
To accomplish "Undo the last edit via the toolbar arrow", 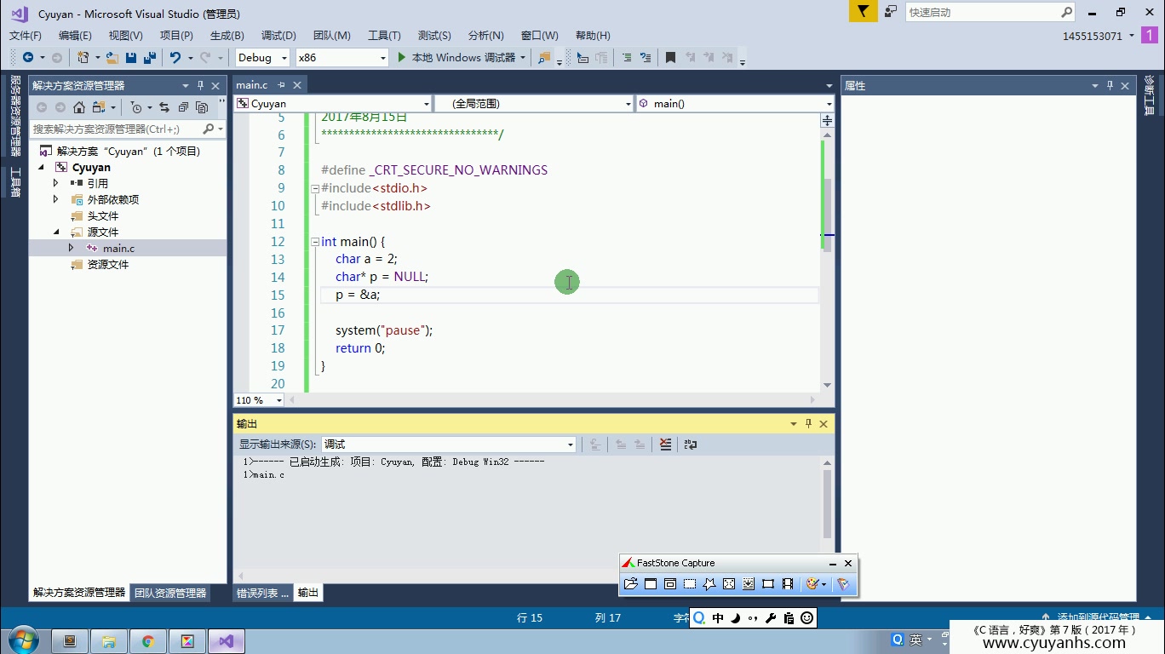I will tap(175, 57).
